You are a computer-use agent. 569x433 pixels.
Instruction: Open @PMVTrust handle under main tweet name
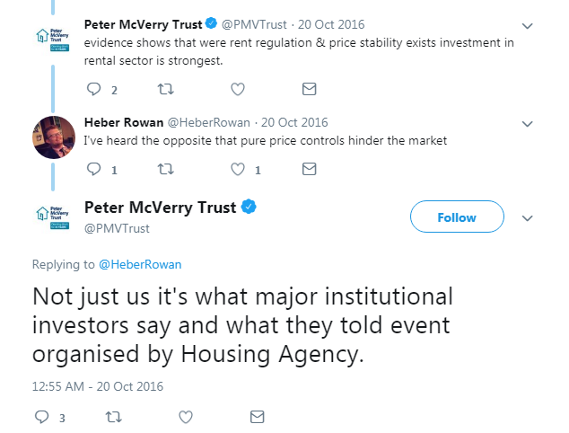coord(117,228)
